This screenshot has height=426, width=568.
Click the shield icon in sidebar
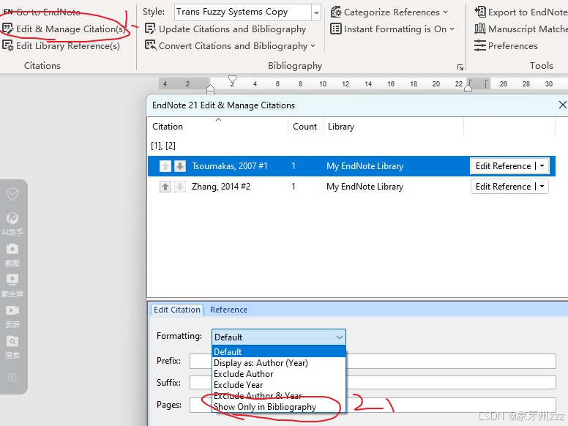click(x=12, y=194)
